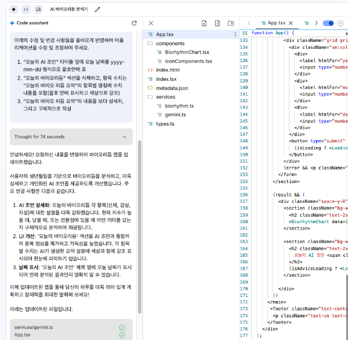Click the Code assistant heading label
Image resolution: width=348 pixels, height=340 pixels.
(x=32, y=23)
